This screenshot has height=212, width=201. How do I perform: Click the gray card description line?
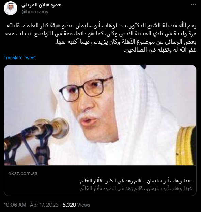pos(136,188)
